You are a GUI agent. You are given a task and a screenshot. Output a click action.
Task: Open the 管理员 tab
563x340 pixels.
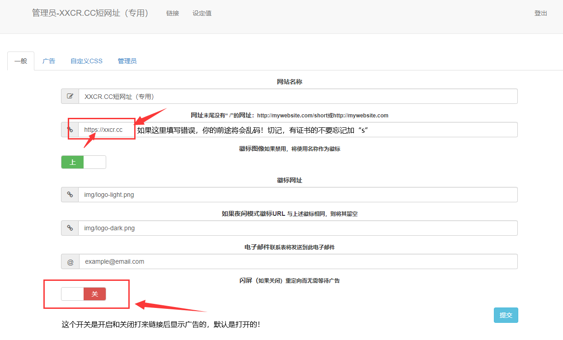[x=127, y=61]
